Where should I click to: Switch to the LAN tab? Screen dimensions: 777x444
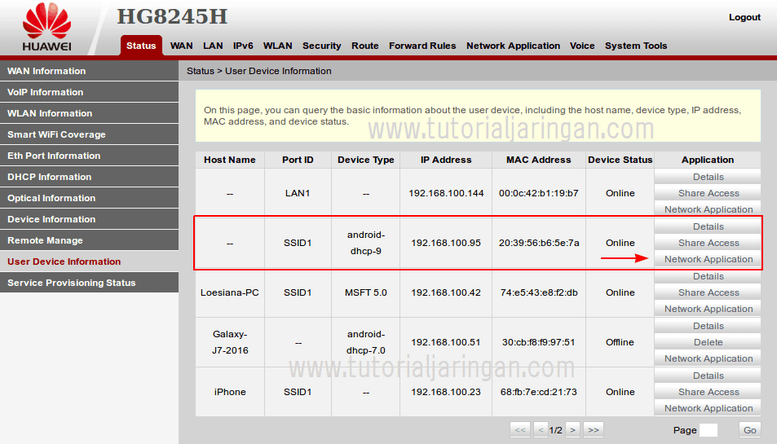click(213, 46)
